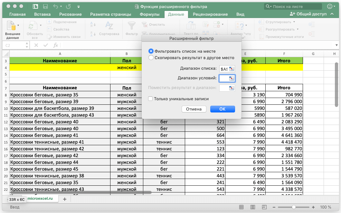Click the fx insert function icon
Screen dimensions: 341x213
click(x=55, y=45)
